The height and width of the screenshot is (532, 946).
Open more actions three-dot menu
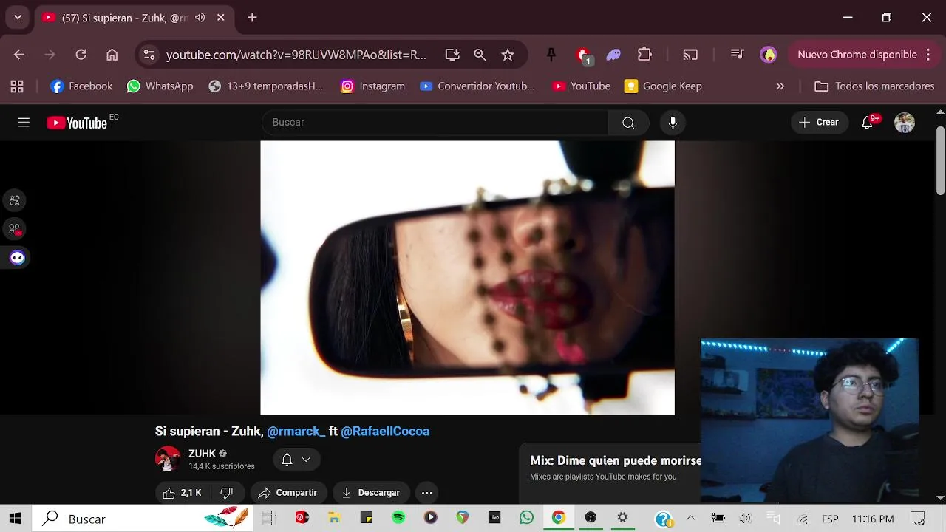click(x=426, y=493)
